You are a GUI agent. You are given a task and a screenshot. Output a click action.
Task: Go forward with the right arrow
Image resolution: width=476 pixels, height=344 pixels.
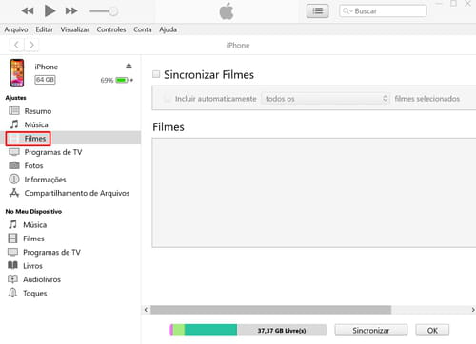(x=31, y=45)
